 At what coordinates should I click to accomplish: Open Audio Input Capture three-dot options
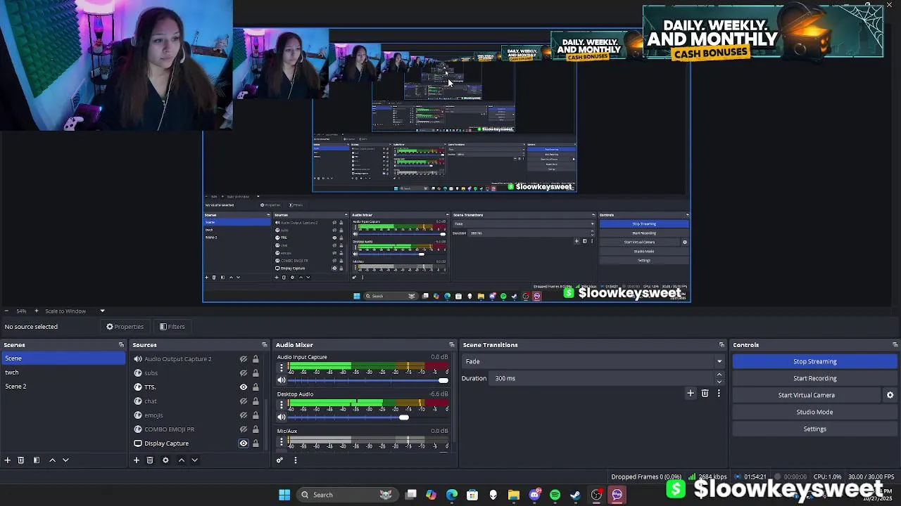click(282, 368)
